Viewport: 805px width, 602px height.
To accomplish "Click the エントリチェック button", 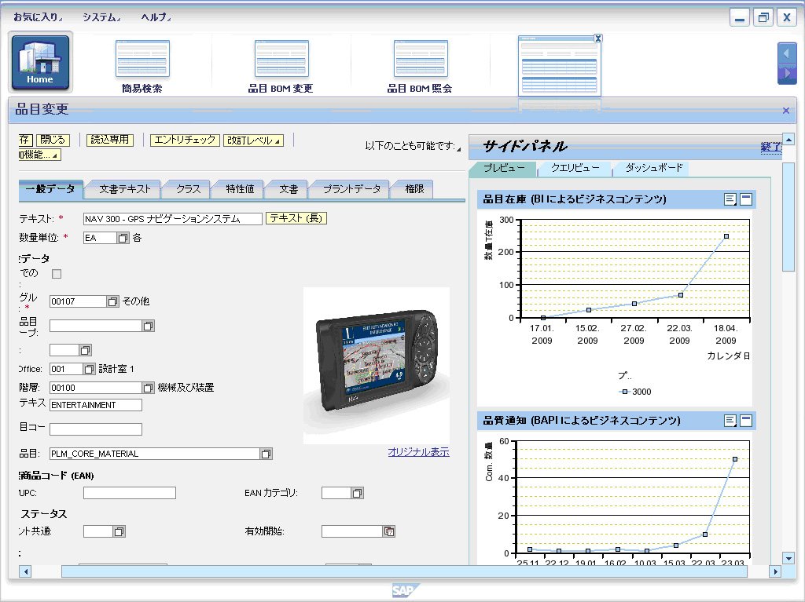I will [185, 140].
